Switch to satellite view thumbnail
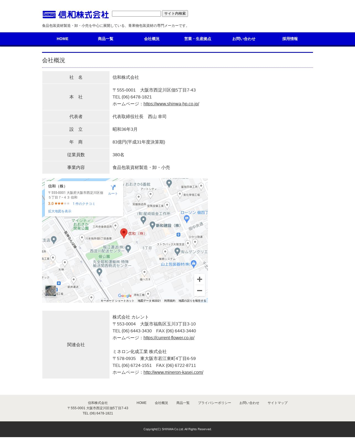Viewport: 355px width, 441px height. tap(51, 291)
